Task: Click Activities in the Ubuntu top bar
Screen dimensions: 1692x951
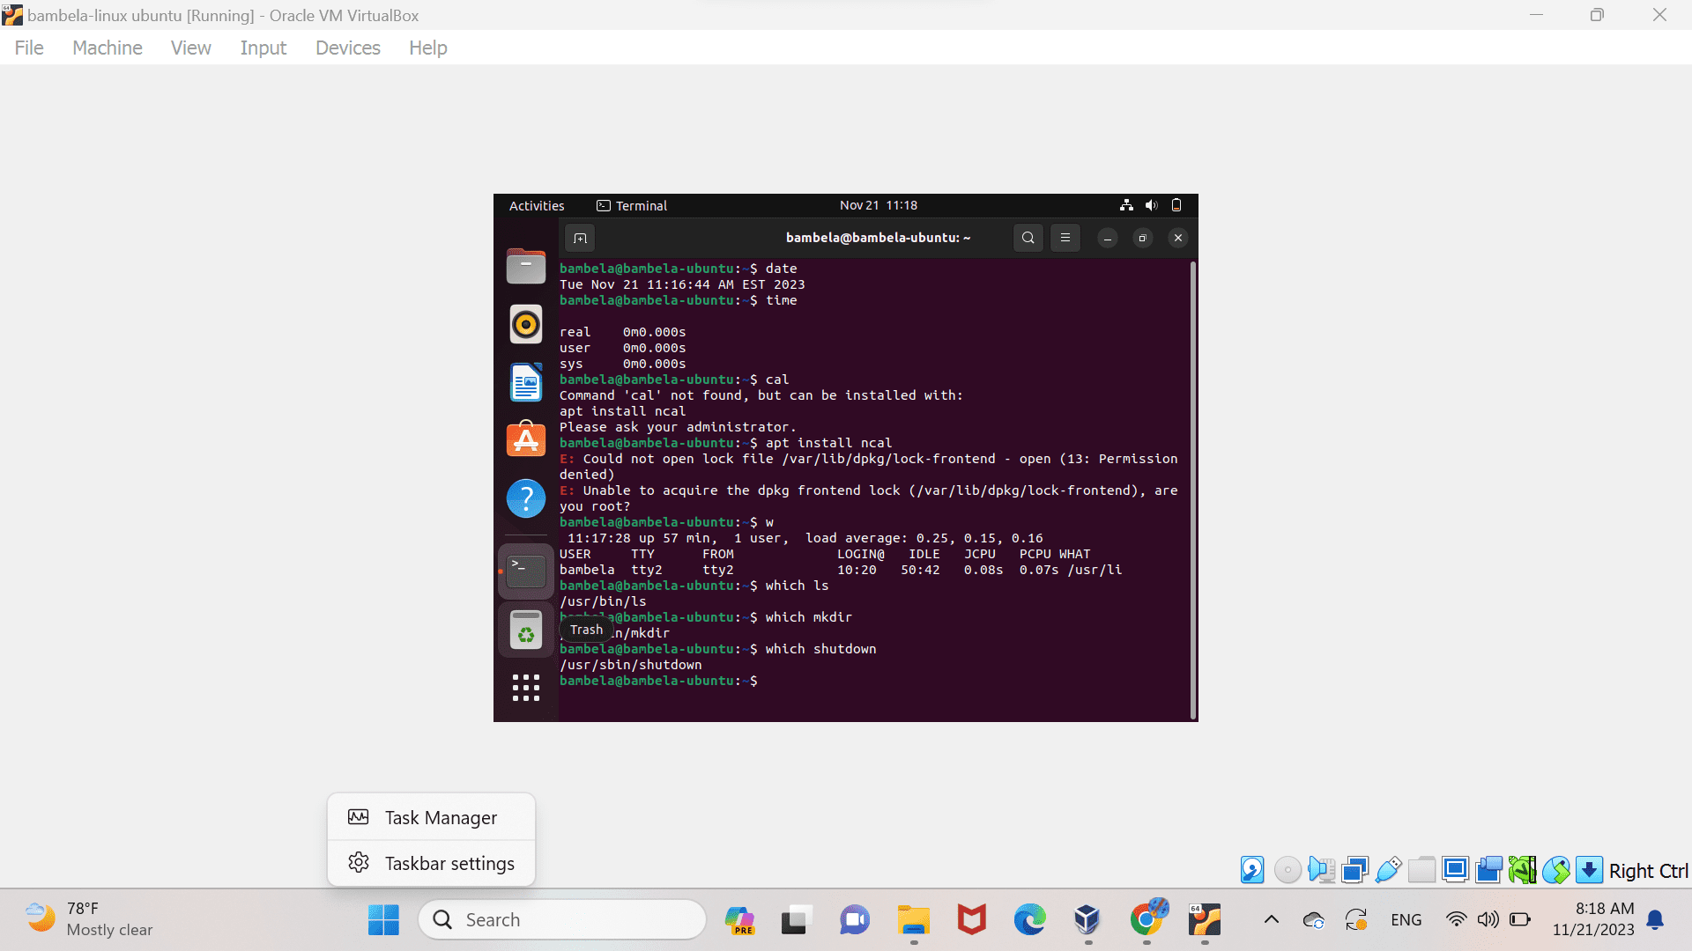Action: [536, 205]
